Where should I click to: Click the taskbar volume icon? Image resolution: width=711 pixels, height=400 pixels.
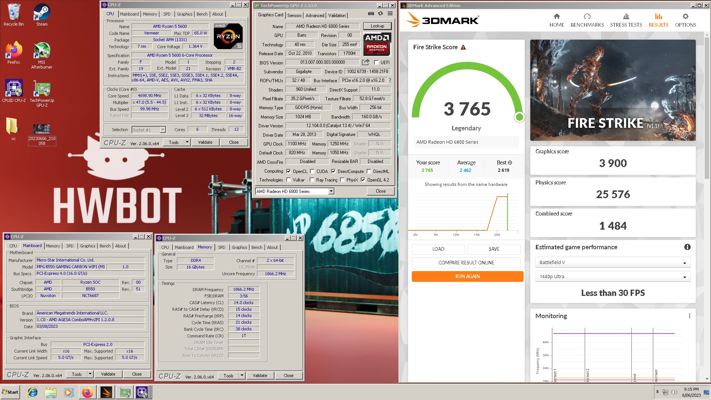[674, 392]
